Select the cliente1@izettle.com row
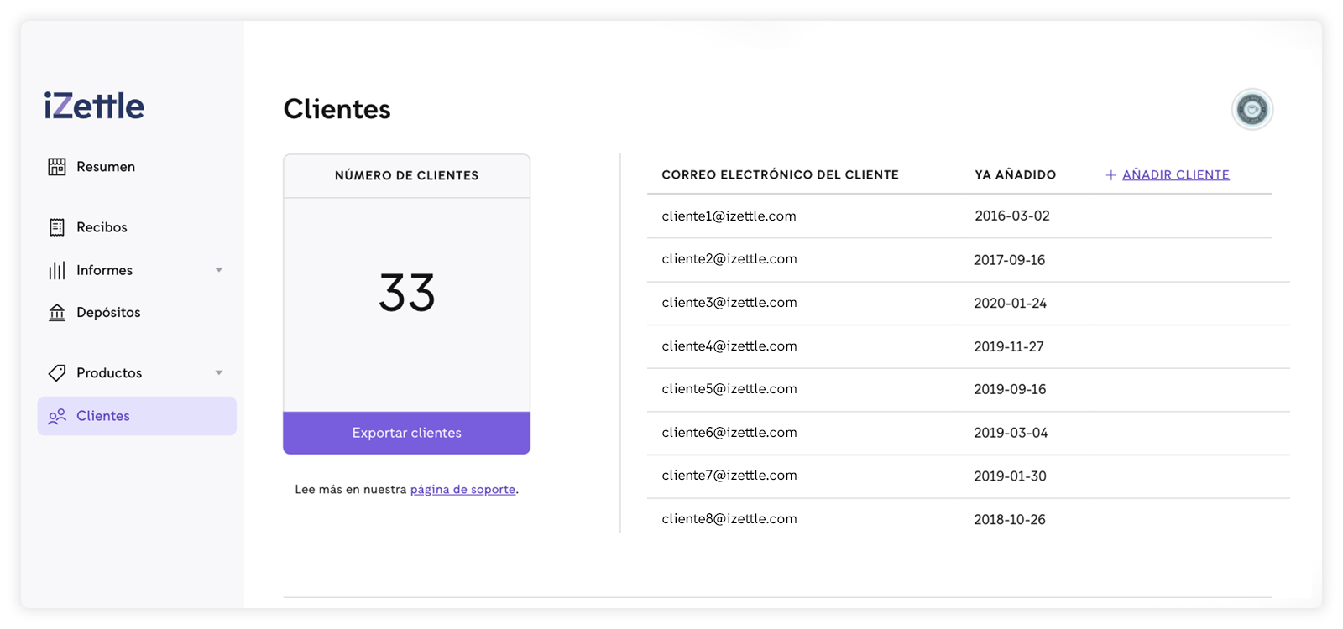This screenshot has width=1343, height=629. (x=729, y=216)
